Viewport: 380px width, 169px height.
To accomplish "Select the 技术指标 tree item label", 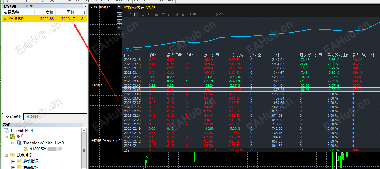I will pos(24,155).
